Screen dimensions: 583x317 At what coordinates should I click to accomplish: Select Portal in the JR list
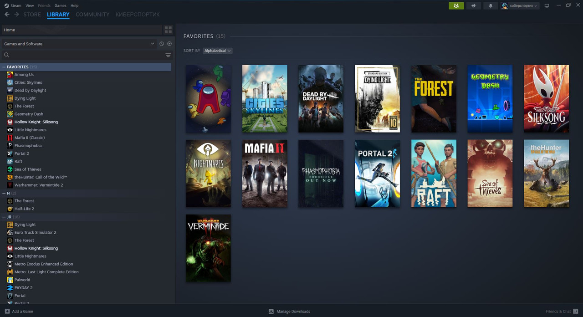point(20,296)
